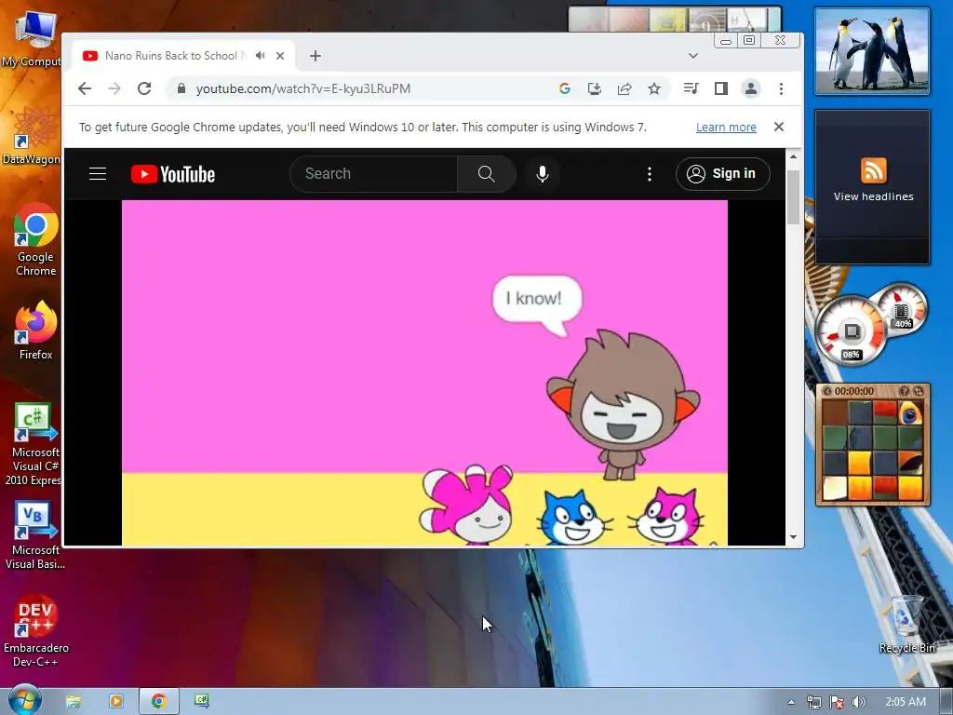This screenshot has width=953, height=715.
Task: Click the puzzle gadget pause timer icon
Action: 826,391
